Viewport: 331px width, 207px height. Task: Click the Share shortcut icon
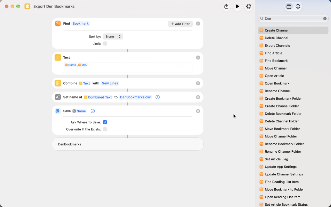226,6
